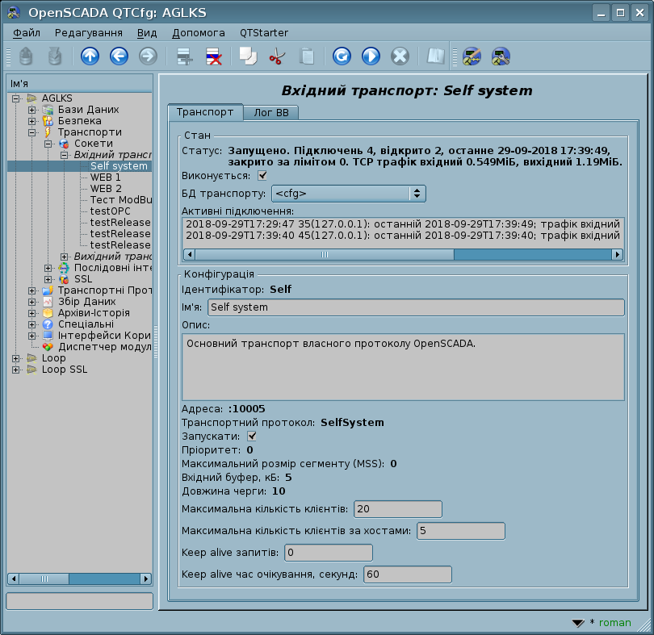654x635 pixels.
Task: Expand the Вихідний транспорт tree node
Action: 65,257
